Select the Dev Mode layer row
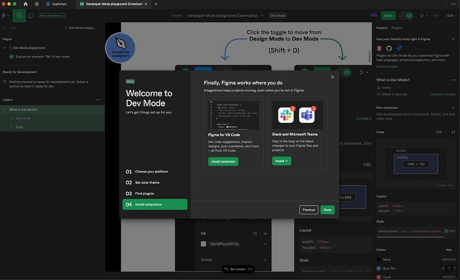This screenshot has width=460, height=280. pos(52,119)
